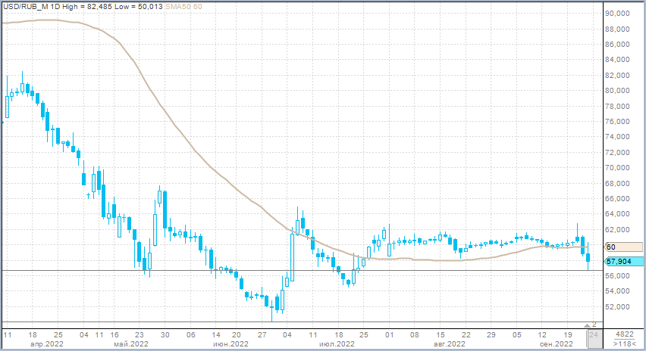
Task: Click the 70,000 price axis label
Action: click(619, 168)
